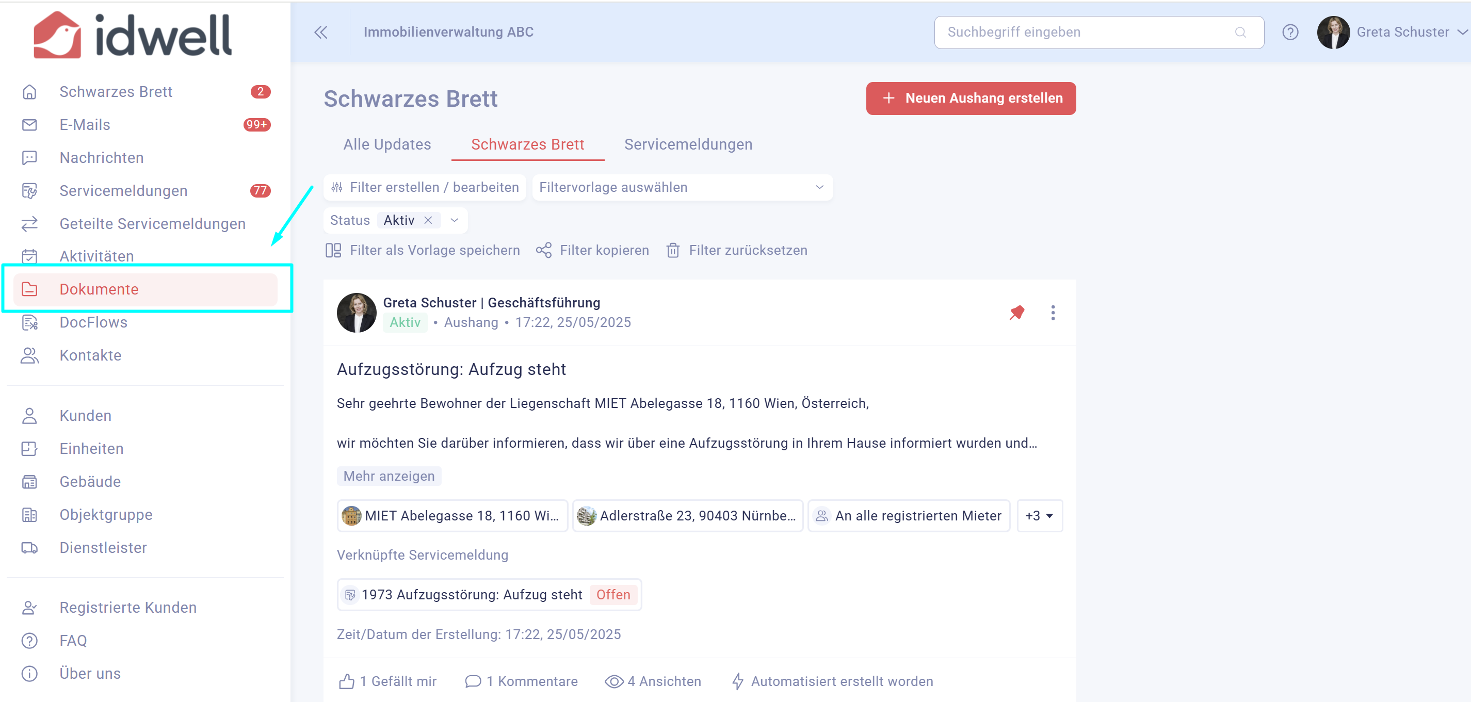Click the Gebäude icon
Screen dimensions: 1471x702
[x=29, y=482]
